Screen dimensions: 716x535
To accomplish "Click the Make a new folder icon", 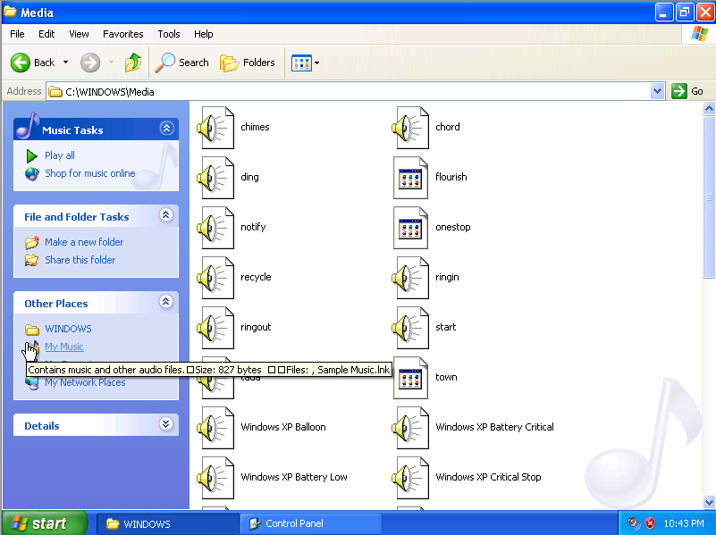I will (32, 242).
